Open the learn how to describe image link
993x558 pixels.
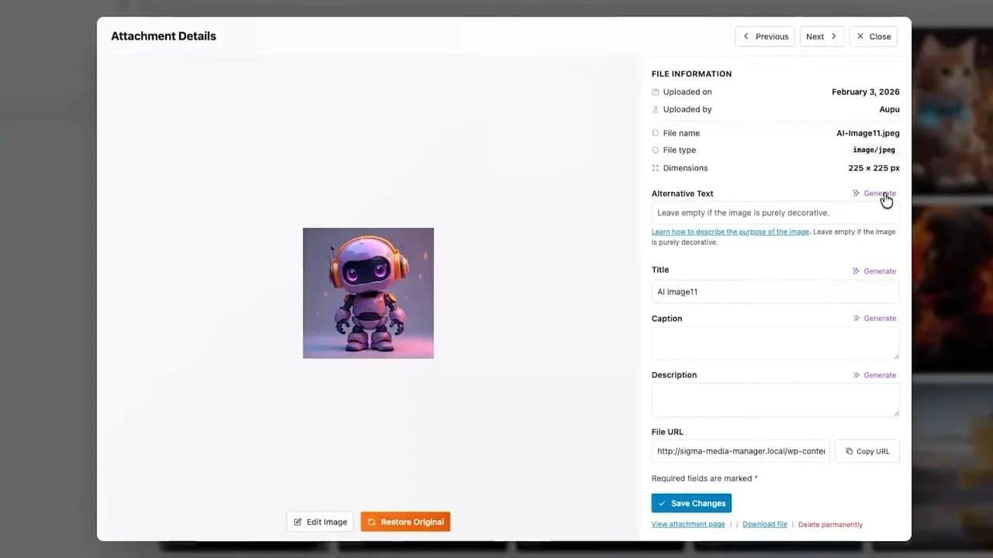(729, 232)
